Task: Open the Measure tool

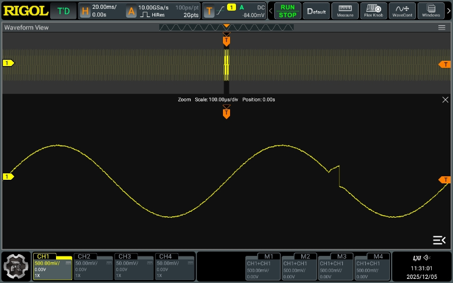Action: [x=345, y=11]
